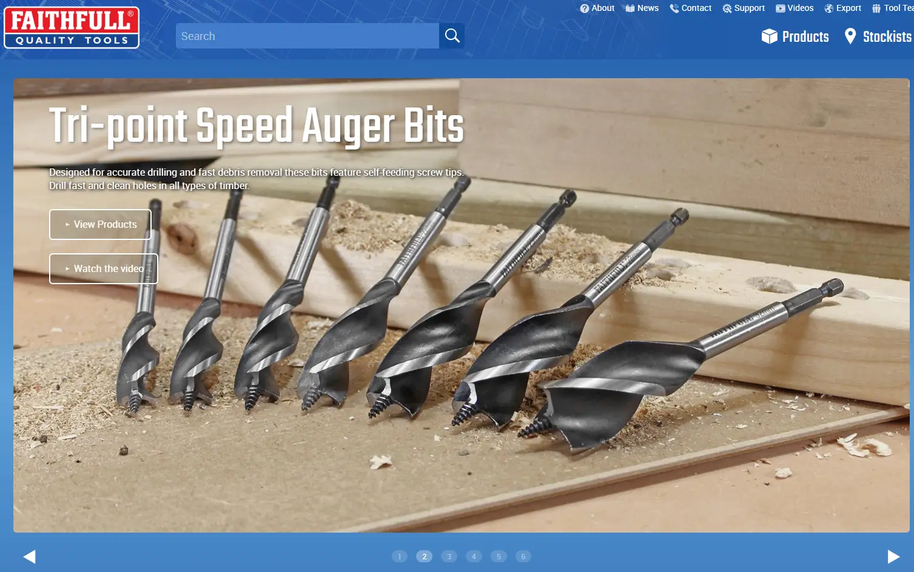The width and height of the screenshot is (914, 572).
Task: Select slide 3 pagination dot
Action: [x=449, y=556]
